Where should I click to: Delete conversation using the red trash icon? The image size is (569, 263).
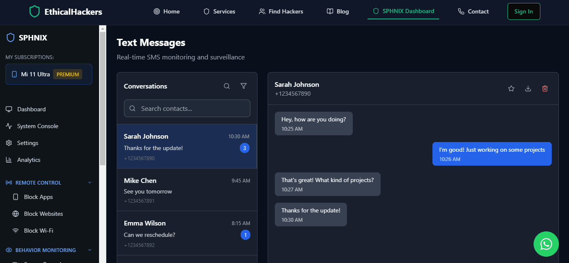(x=545, y=89)
